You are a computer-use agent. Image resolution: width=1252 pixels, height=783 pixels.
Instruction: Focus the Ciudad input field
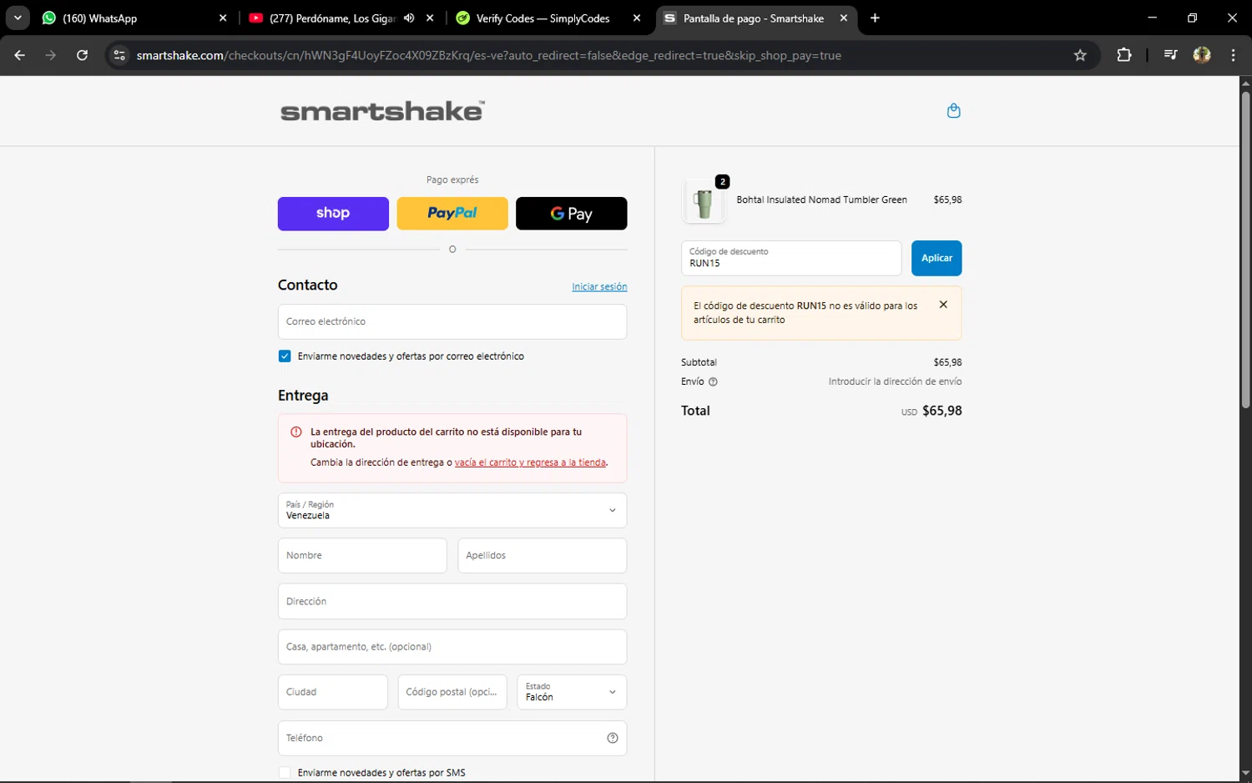[333, 692]
